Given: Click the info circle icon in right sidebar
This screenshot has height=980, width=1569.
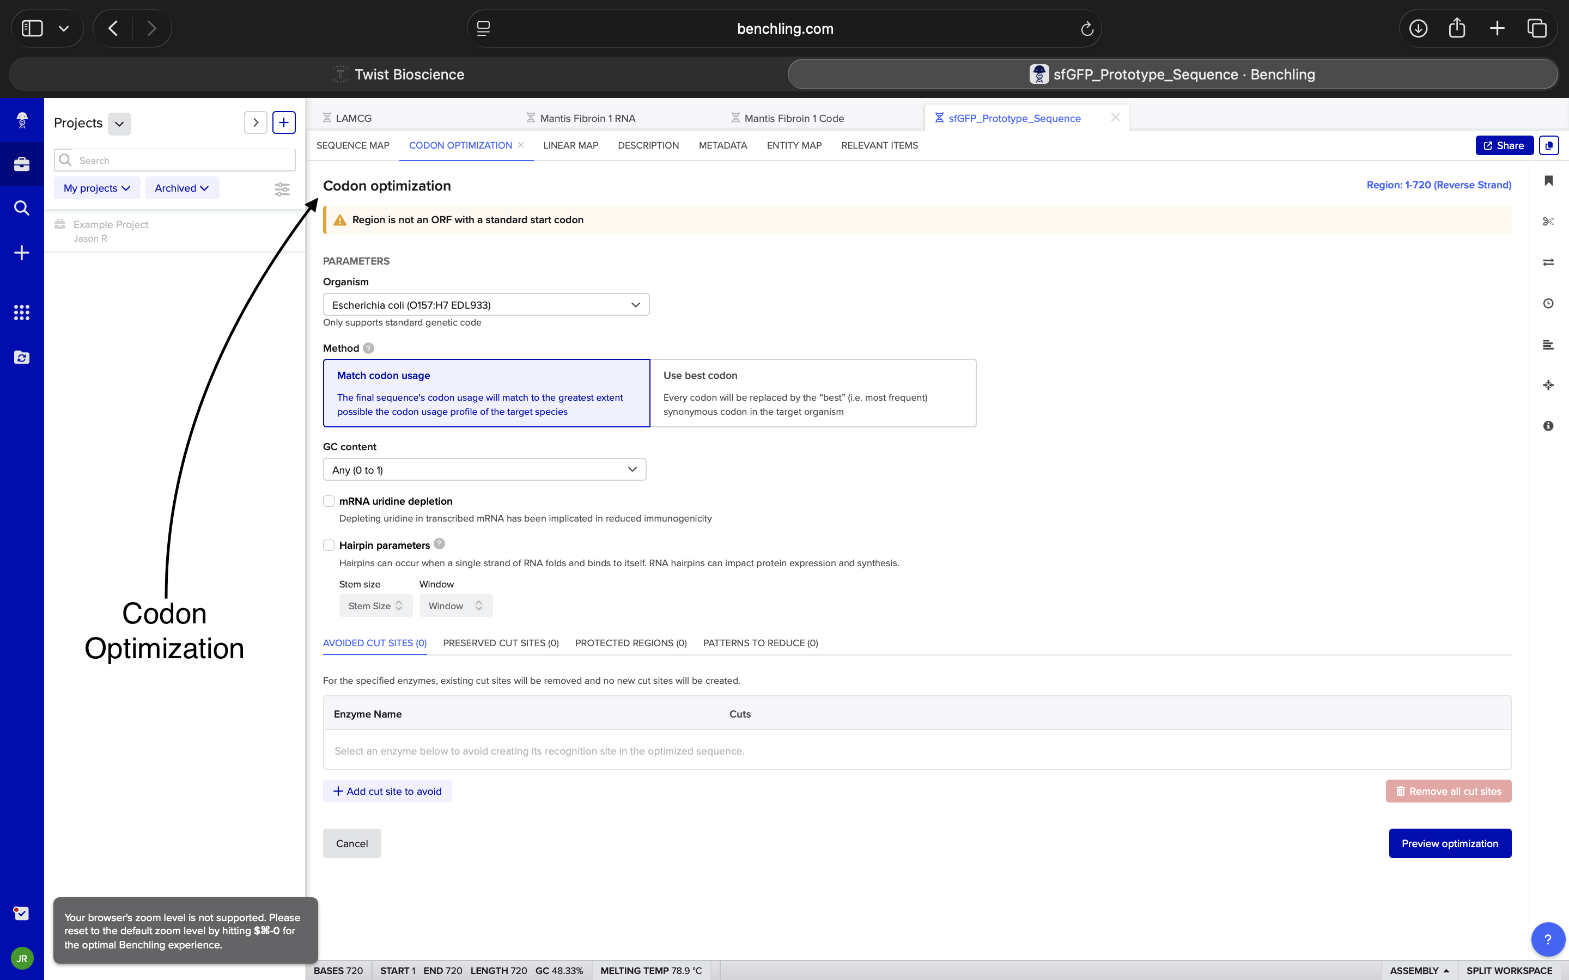Looking at the screenshot, I should [1548, 426].
